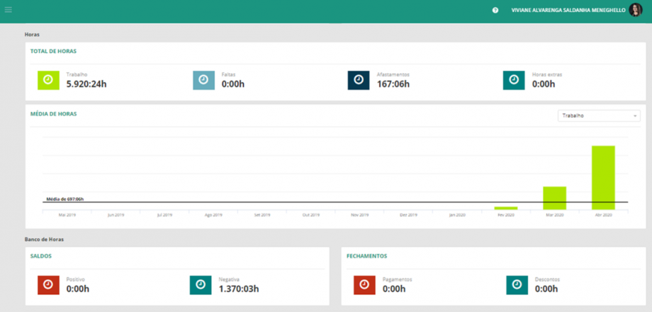The width and height of the screenshot is (652, 312).
Task: Click the help question mark icon
Action: click(x=495, y=10)
